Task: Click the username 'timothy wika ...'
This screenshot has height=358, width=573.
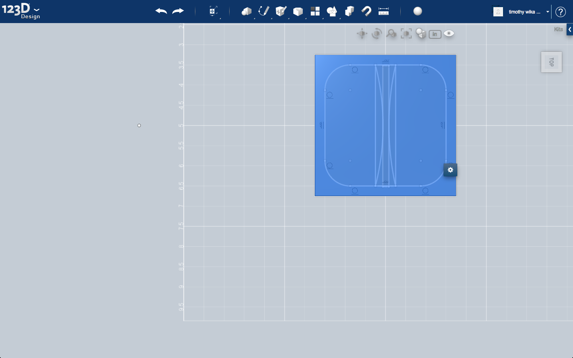Action: pos(524,12)
